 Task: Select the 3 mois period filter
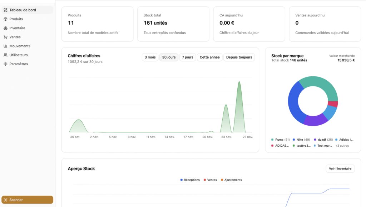[x=150, y=57]
